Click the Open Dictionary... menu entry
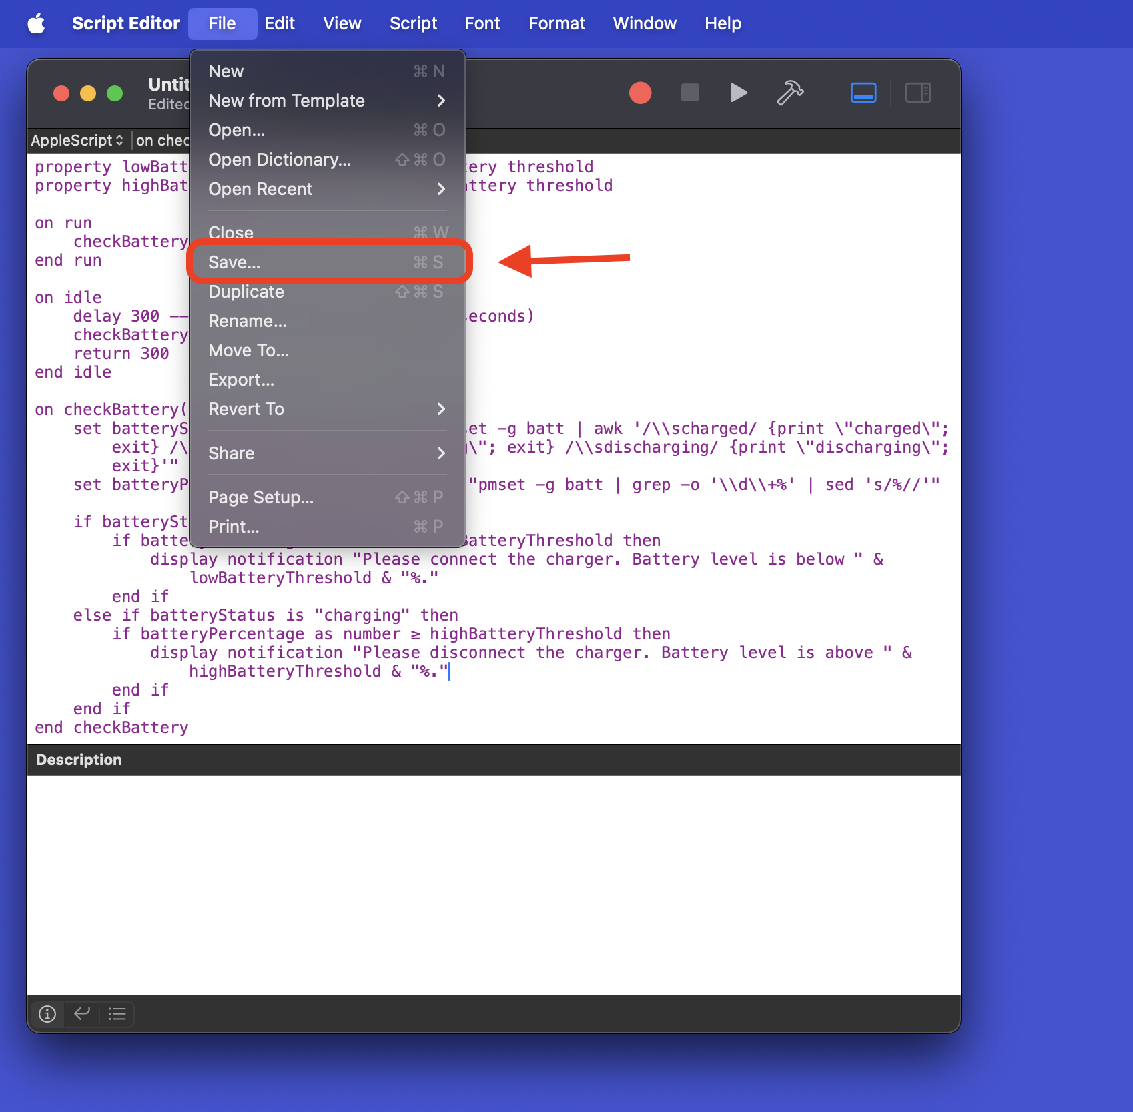The width and height of the screenshot is (1133, 1112). coord(280,160)
